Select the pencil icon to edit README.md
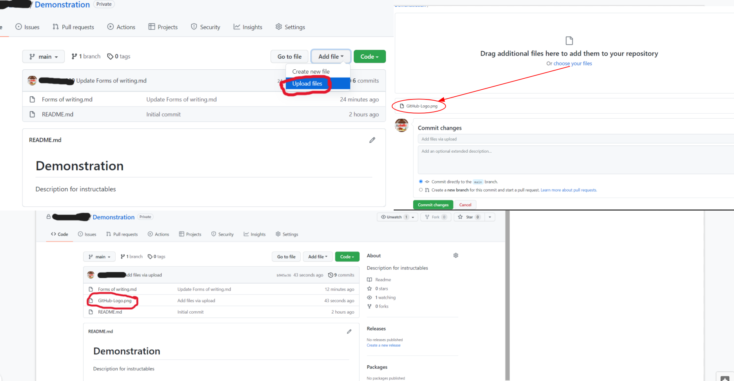The height and width of the screenshot is (381, 734). pos(372,140)
